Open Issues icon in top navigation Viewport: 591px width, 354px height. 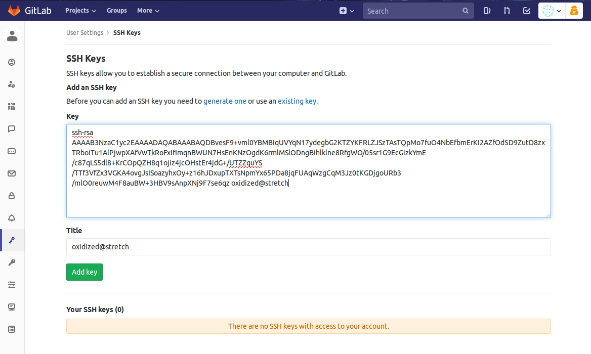[x=487, y=11]
